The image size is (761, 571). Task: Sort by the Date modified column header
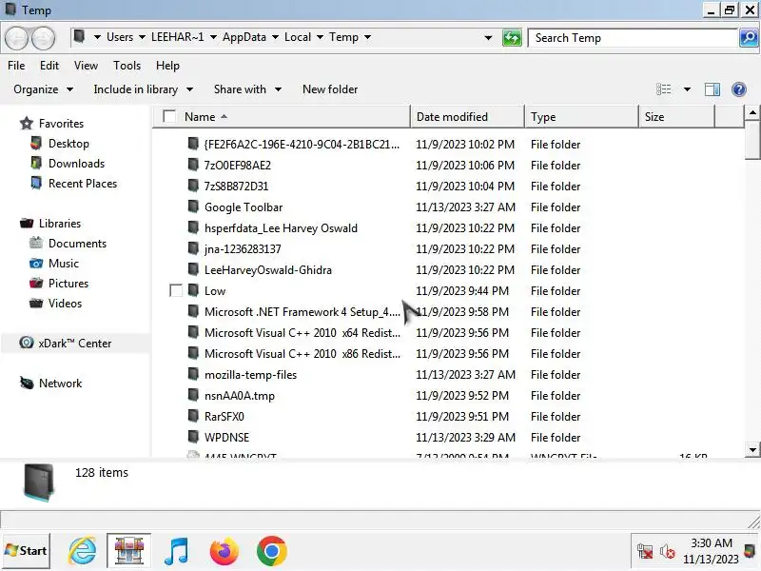467,116
